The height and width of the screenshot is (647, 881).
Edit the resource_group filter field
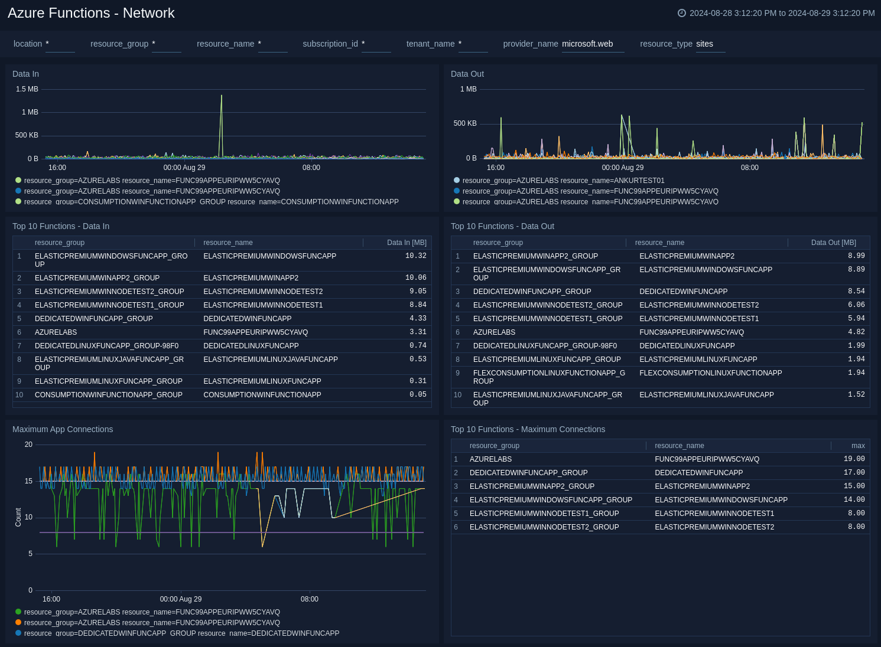167,44
